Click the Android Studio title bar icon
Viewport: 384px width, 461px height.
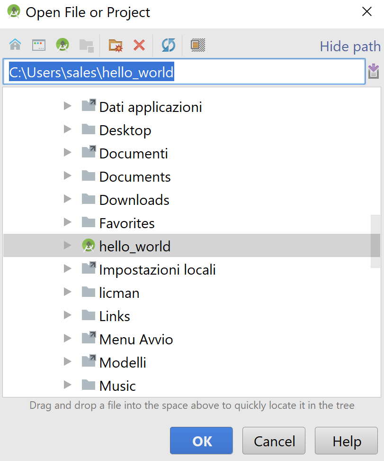point(14,12)
